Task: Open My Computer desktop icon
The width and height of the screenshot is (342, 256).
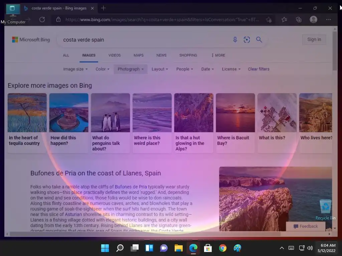Action: [x=13, y=14]
